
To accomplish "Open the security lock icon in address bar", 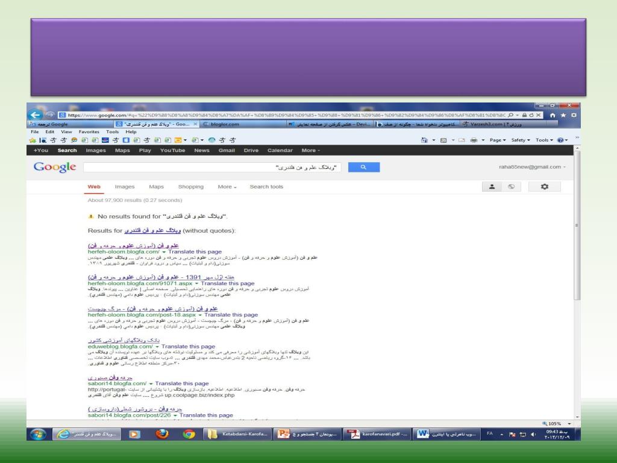I will click(524, 115).
